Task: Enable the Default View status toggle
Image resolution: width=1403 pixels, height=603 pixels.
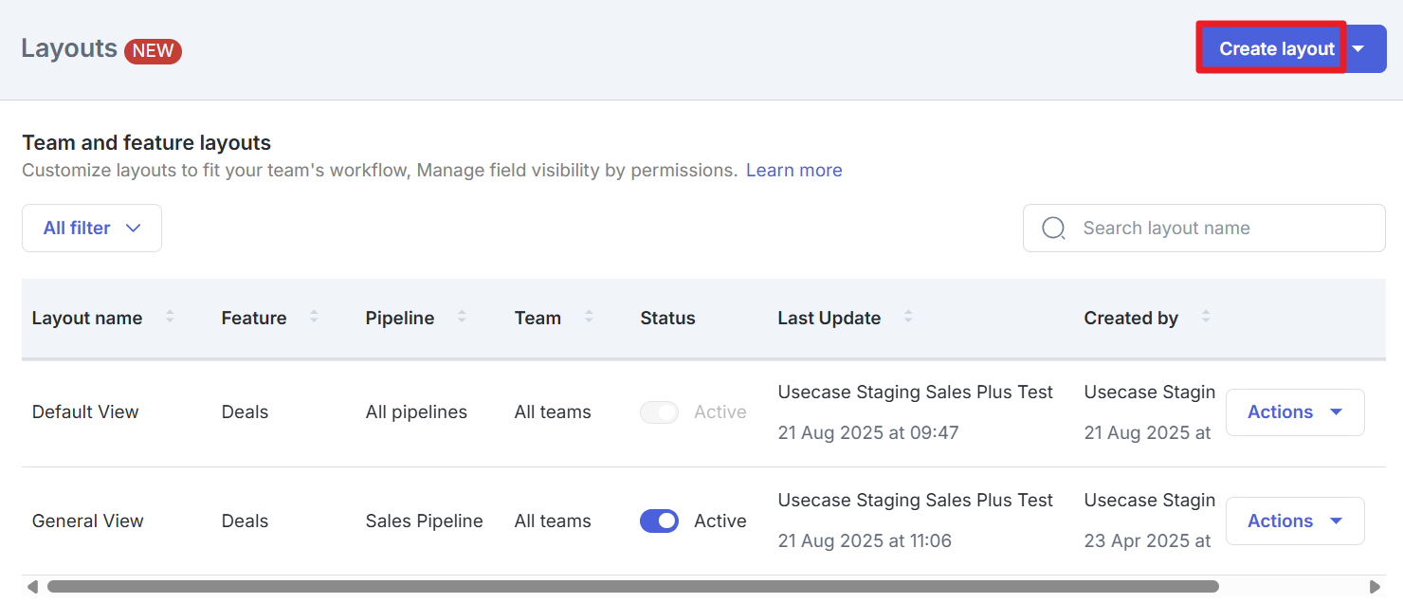Action: pyautogui.click(x=659, y=411)
